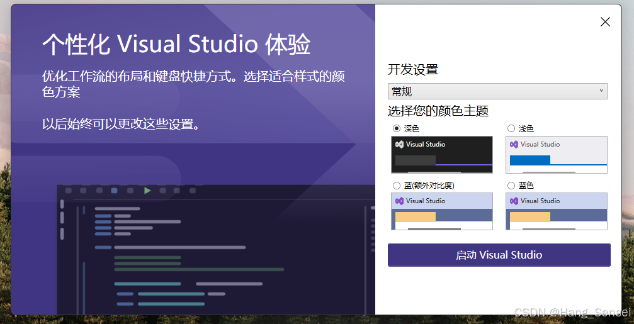This screenshot has height=324, width=634.
Task: Choose the 蓝(额外对比度) theme radio button
Action: [396, 186]
